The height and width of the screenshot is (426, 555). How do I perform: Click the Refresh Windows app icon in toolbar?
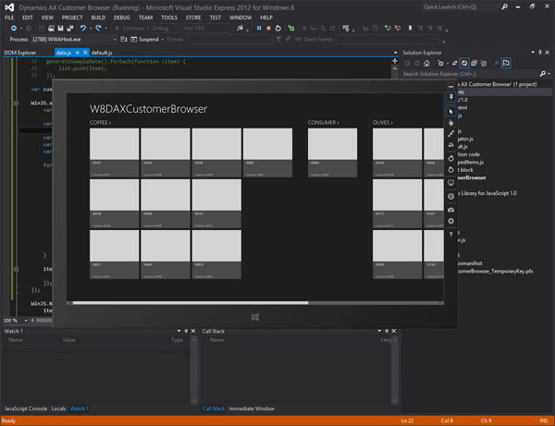point(291,28)
